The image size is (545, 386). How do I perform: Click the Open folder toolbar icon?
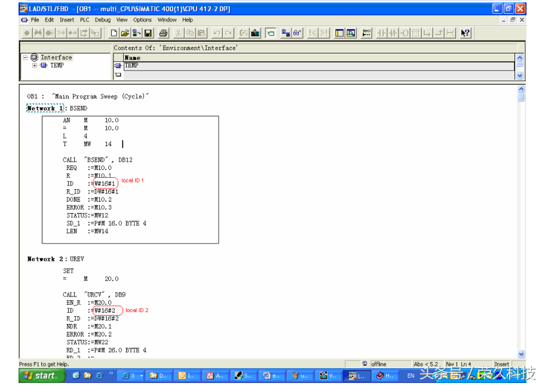click(125, 33)
